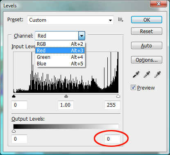Click the gray midtone input slider

tap(66, 96)
